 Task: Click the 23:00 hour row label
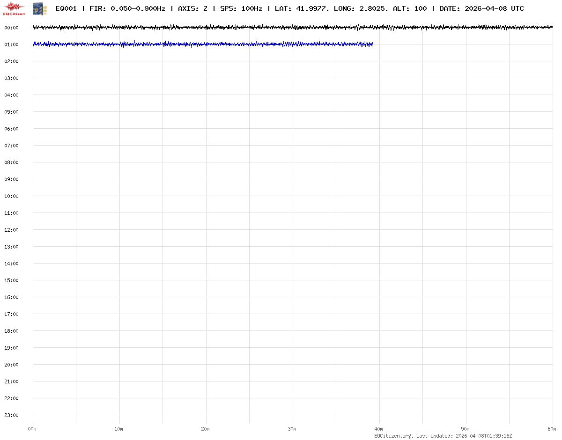click(11, 415)
